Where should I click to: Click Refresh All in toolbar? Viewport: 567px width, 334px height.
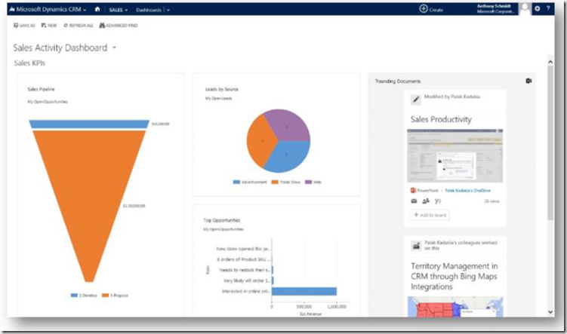pyautogui.click(x=79, y=26)
